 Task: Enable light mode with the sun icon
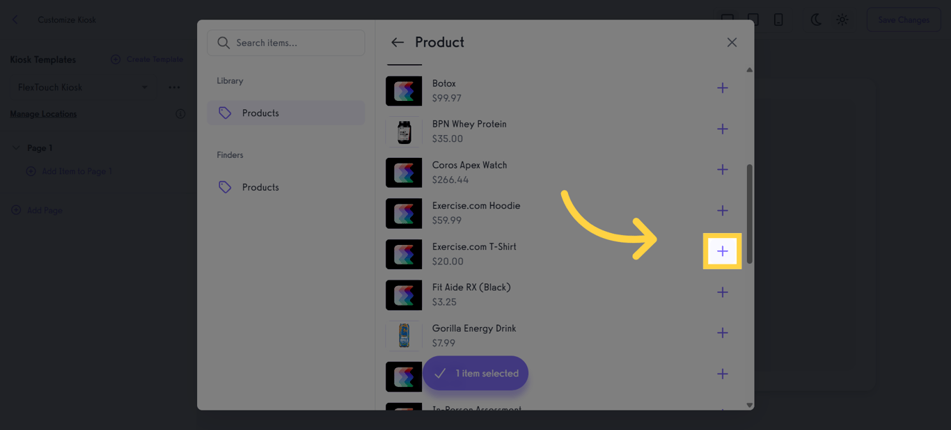pyautogui.click(x=842, y=19)
